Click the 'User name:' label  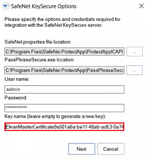pyautogui.click(x=17, y=79)
